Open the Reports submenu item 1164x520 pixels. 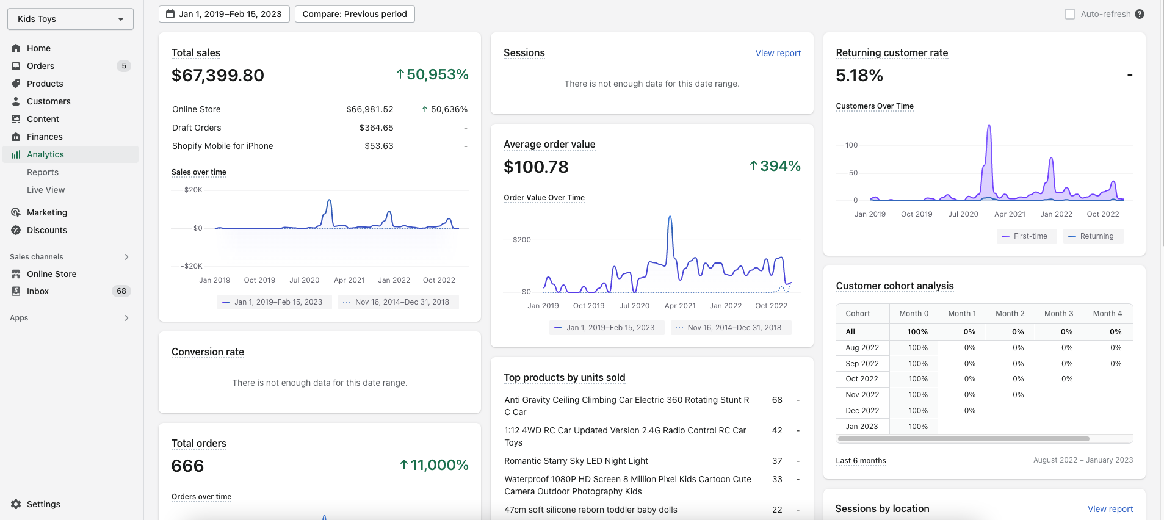click(43, 172)
